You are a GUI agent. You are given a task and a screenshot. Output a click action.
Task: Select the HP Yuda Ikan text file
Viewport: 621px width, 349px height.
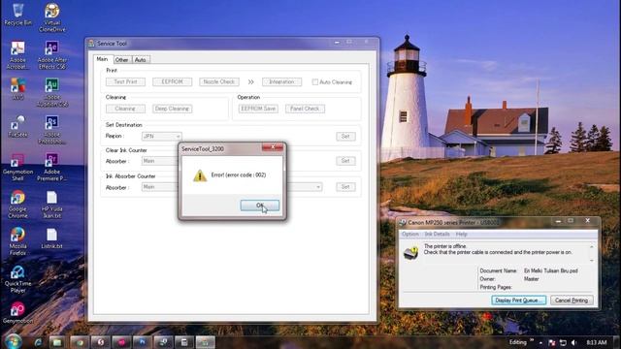click(x=51, y=205)
